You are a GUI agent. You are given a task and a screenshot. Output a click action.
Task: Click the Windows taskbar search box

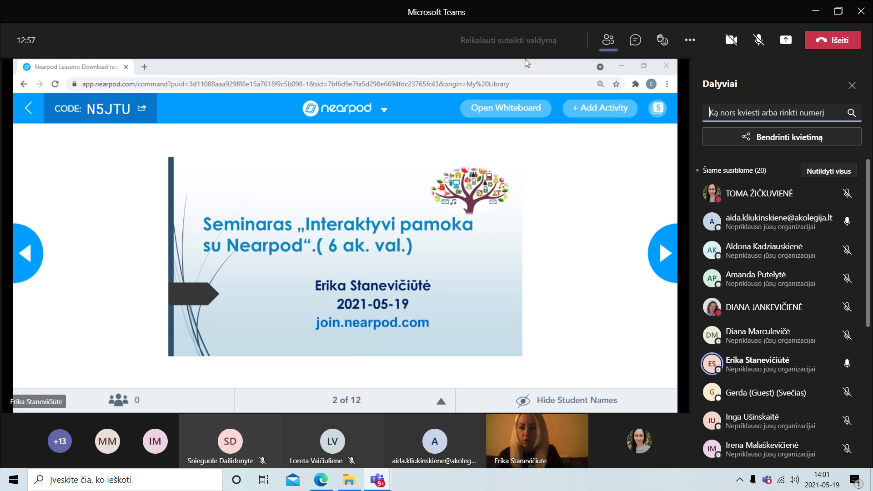[x=125, y=480]
